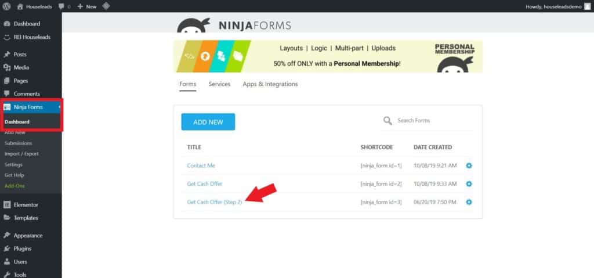
Task: Open the Posts pin icon
Action: pos(7,54)
